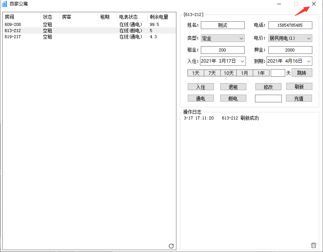Click the 租期 column header
This screenshot has height=252, width=323.
point(108,17)
